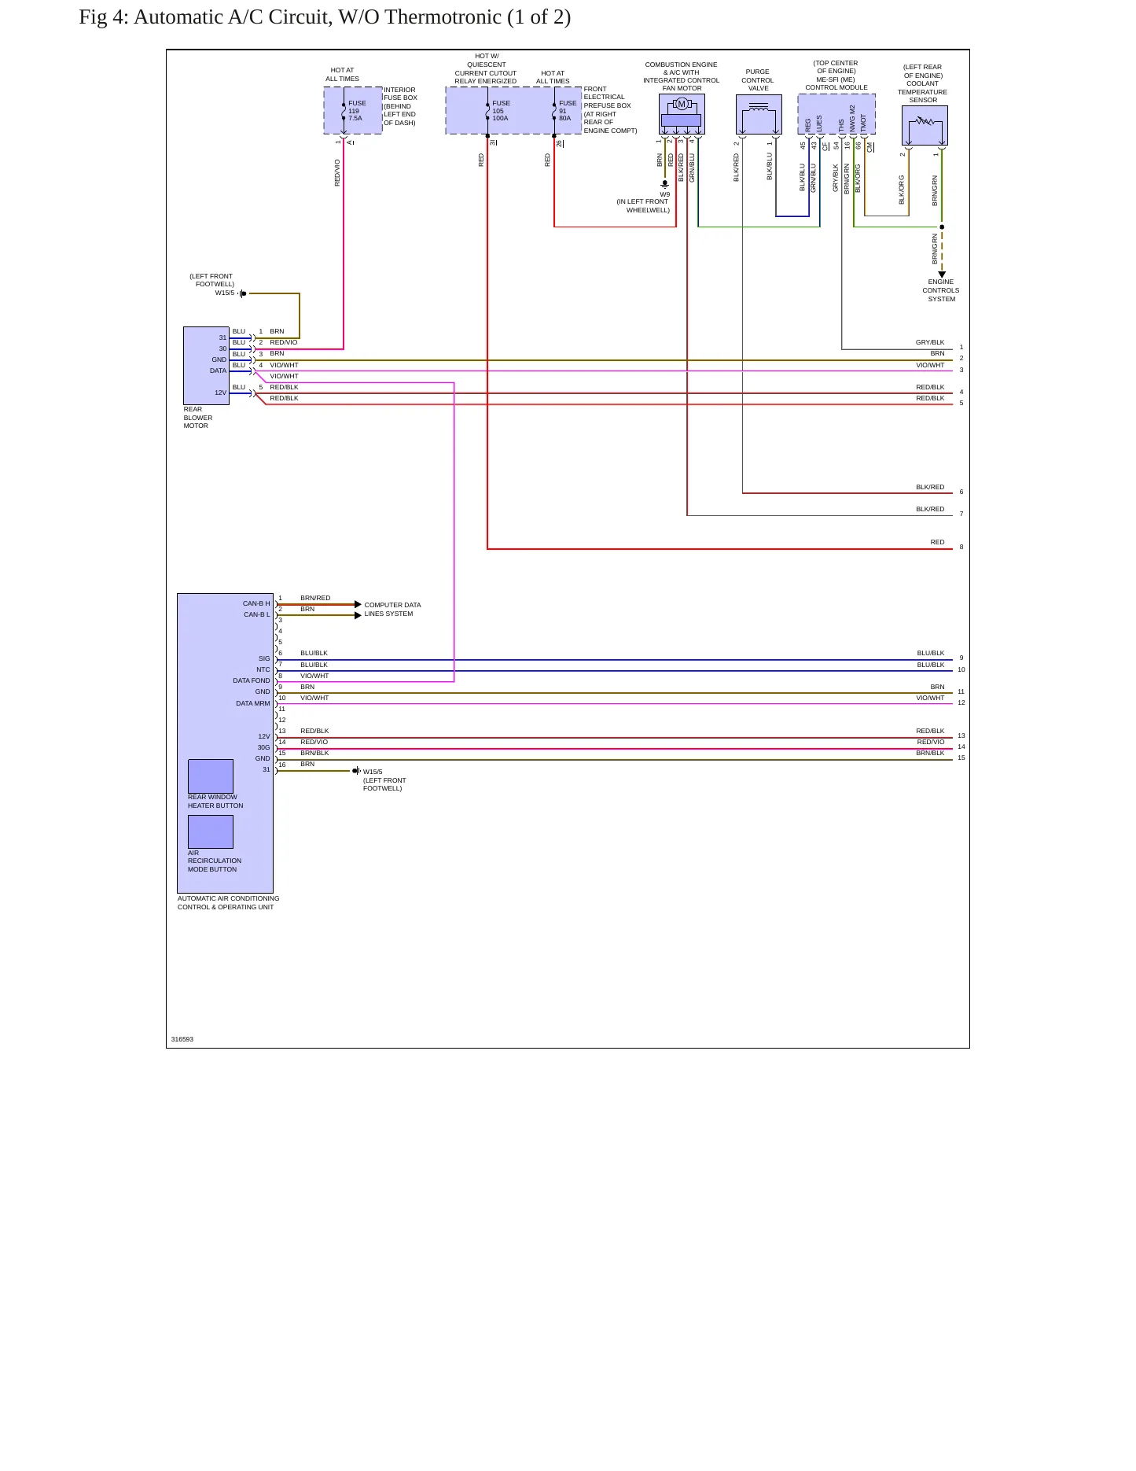This screenshot has height=1471, width=1136.
Task: Click the CAN-B L pin label
Action: pos(256,614)
